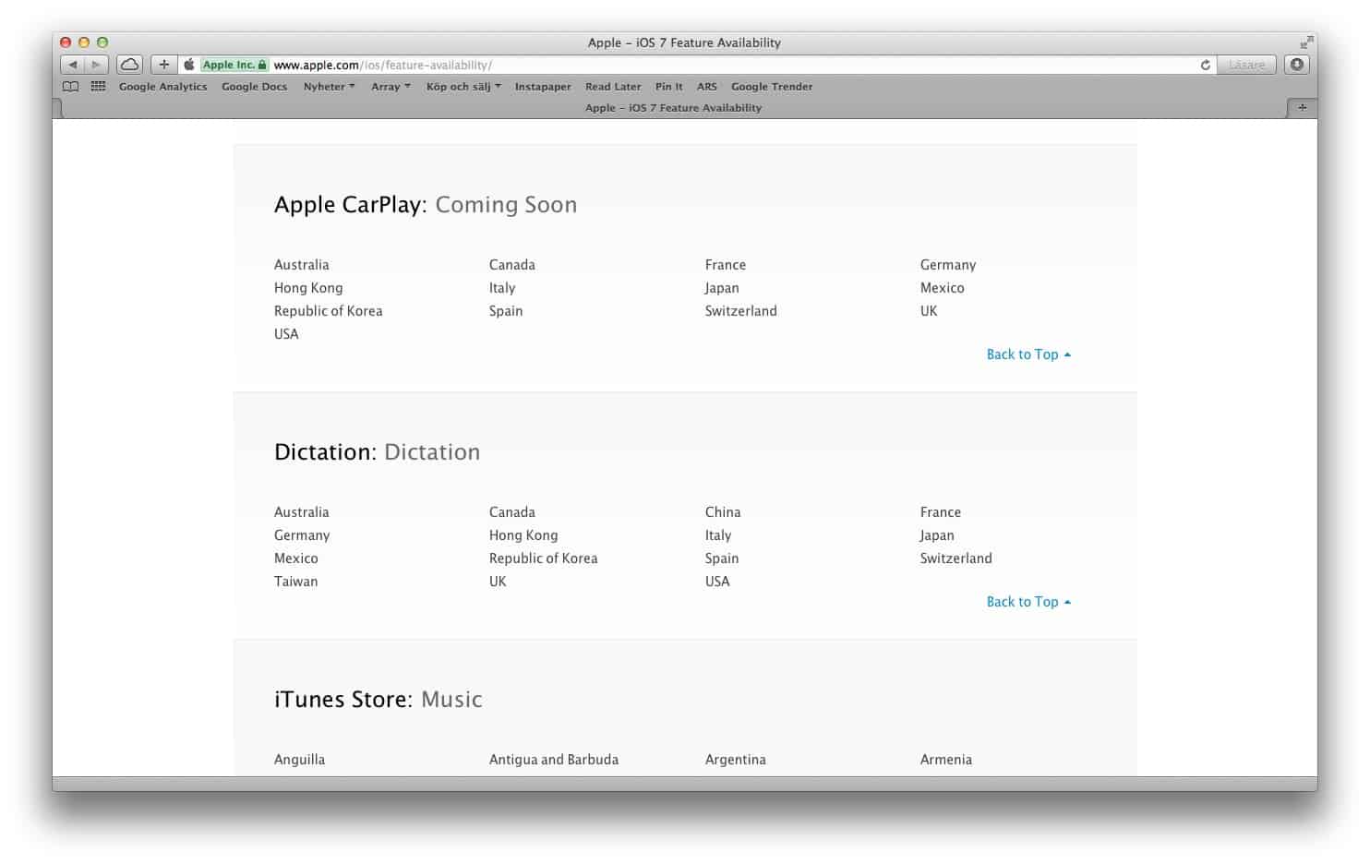Image resolution: width=1370 pixels, height=864 pixels.
Task: Go back with the Safari back arrow
Action: [73, 65]
